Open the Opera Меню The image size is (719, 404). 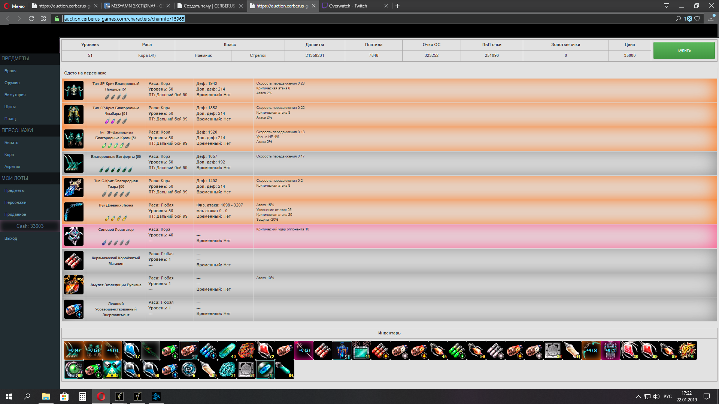[x=14, y=6]
